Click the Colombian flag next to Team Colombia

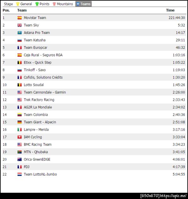[19, 115]
